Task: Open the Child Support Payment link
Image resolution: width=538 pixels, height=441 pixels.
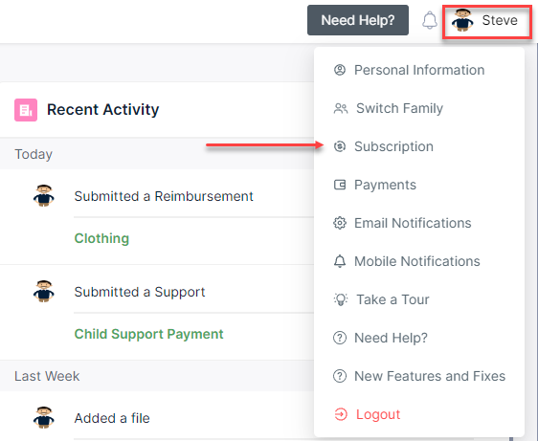Action: point(149,334)
